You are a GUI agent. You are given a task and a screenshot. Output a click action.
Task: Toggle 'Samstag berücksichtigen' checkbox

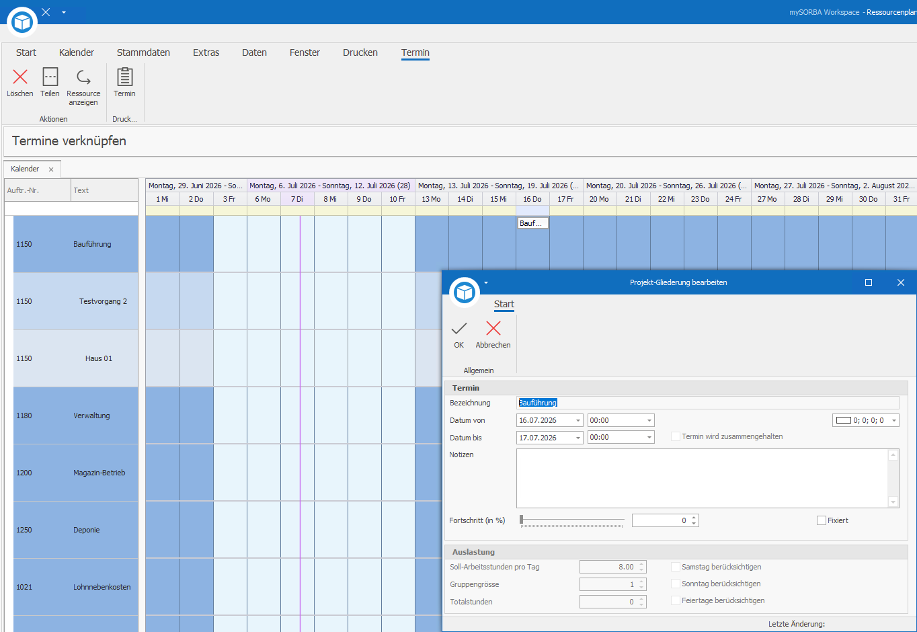click(676, 567)
